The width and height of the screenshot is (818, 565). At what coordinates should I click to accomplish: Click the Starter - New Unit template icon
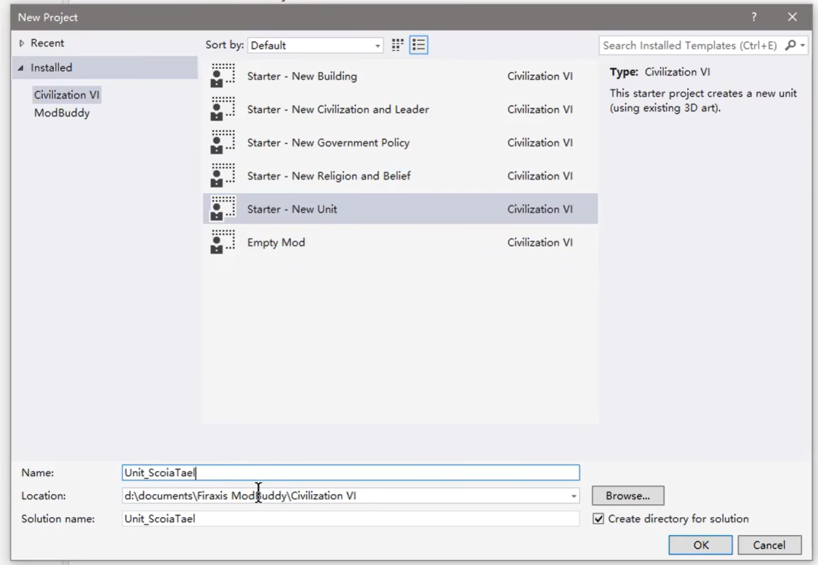(223, 209)
